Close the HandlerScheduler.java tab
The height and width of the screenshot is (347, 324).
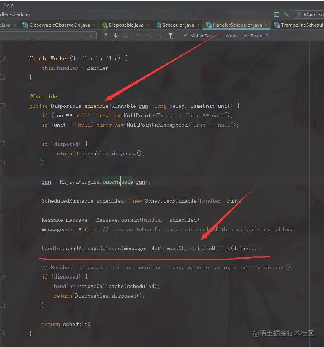tap(266, 25)
